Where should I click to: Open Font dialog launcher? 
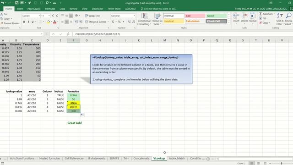[x=58, y=28]
